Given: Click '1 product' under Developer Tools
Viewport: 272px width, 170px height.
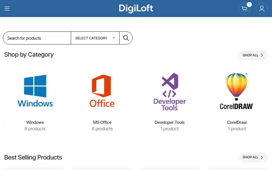Looking at the screenshot, I should pyautogui.click(x=169, y=129).
